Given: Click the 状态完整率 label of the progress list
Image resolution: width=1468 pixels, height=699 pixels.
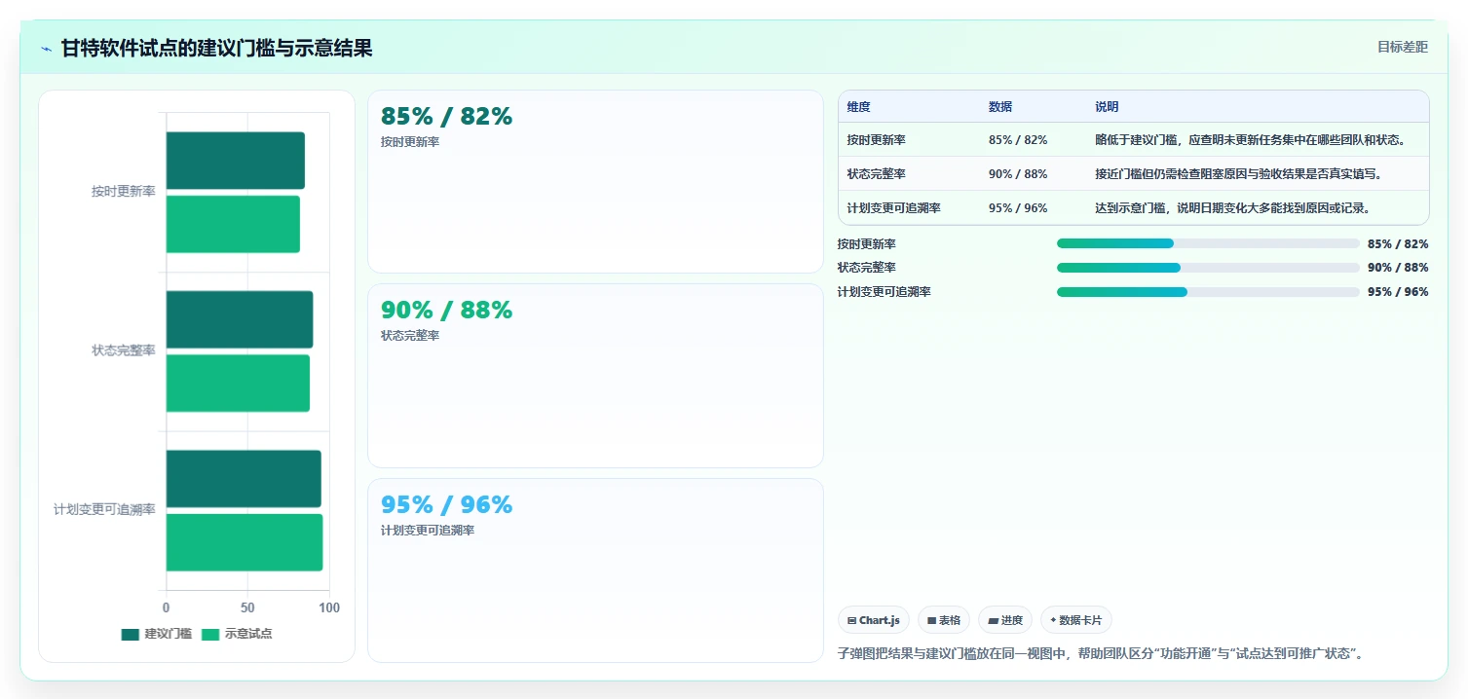Looking at the screenshot, I should click(x=867, y=268).
